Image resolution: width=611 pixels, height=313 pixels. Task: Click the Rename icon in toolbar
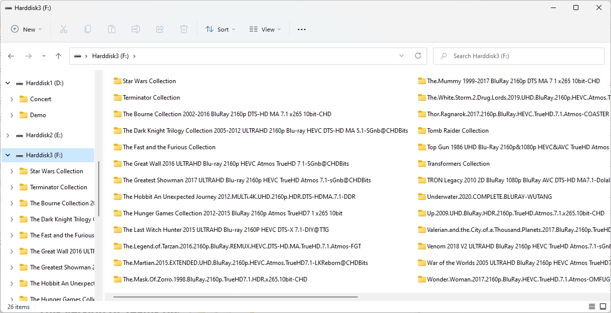tap(136, 30)
